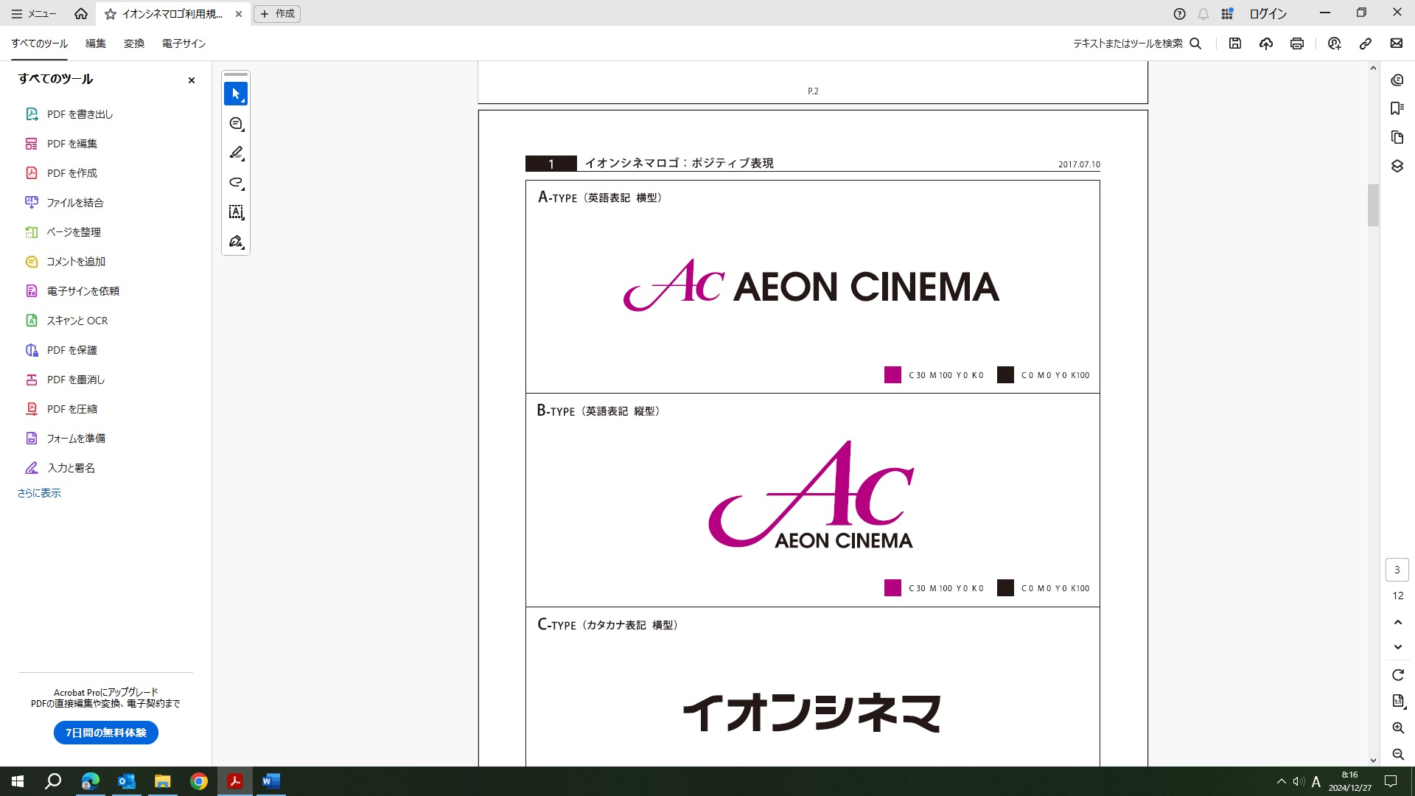
Task: Select the arrow selection tool
Action: (x=236, y=94)
